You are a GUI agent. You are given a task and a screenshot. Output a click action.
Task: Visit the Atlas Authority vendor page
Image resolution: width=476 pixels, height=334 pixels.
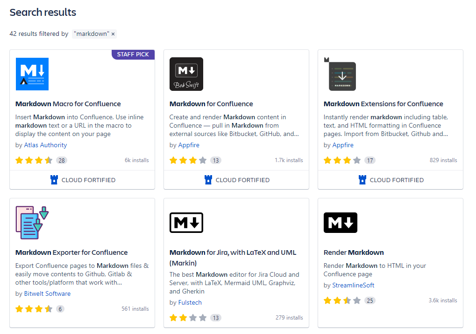tap(45, 145)
